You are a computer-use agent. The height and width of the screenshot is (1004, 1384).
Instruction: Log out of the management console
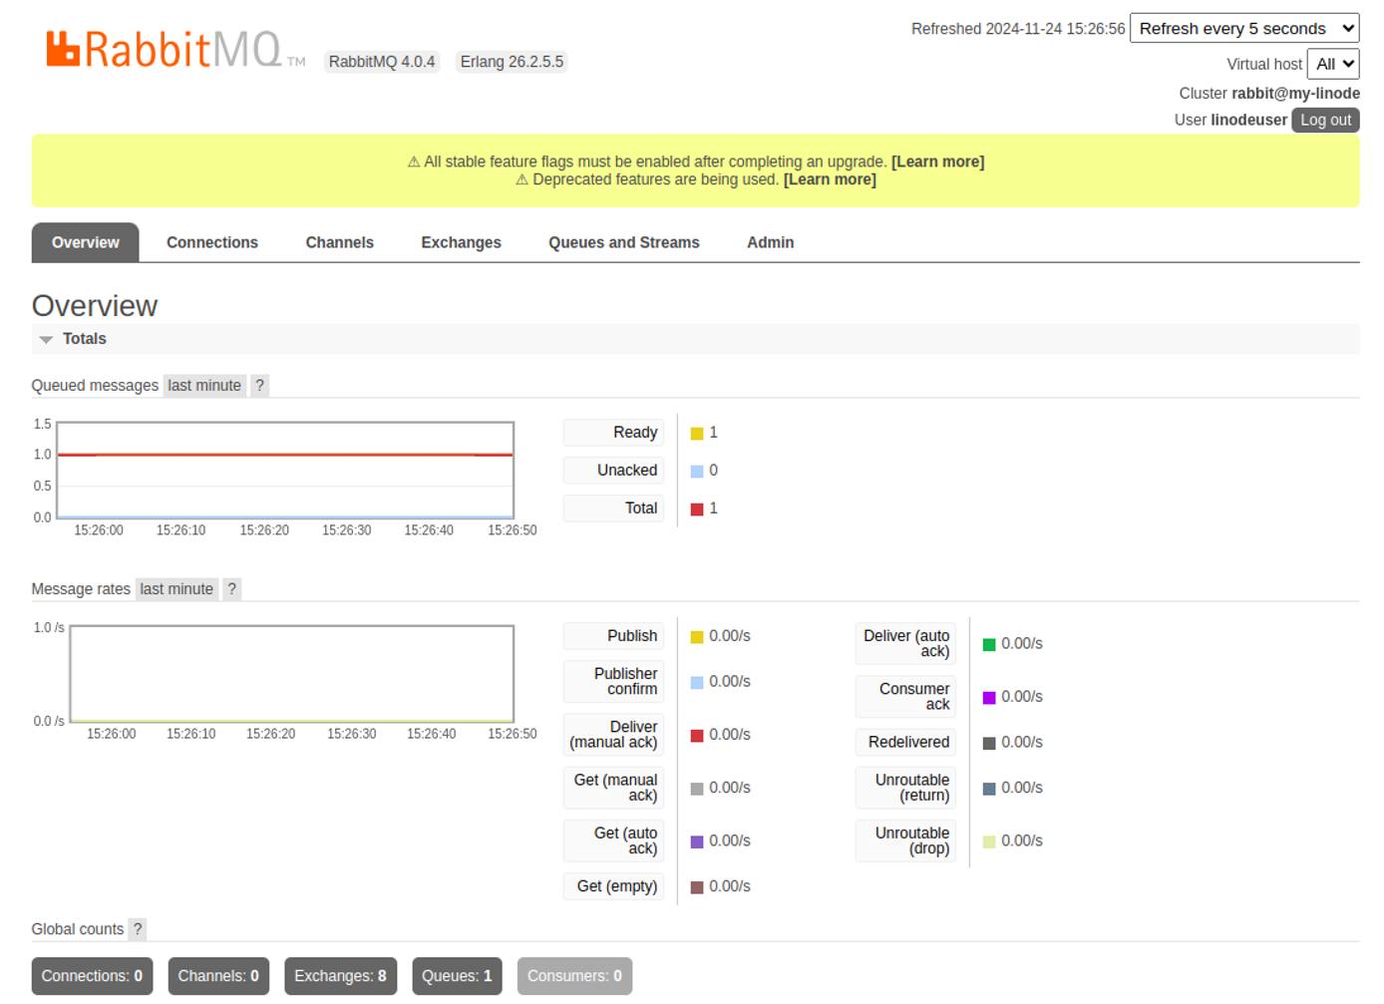1325,120
